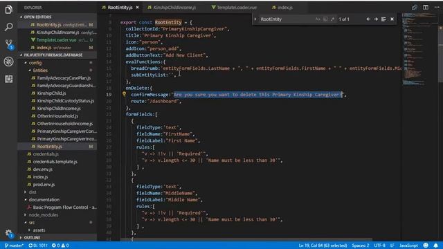
Task: Open KinshipChildCustodyStatus.js file
Action: coord(66,101)
